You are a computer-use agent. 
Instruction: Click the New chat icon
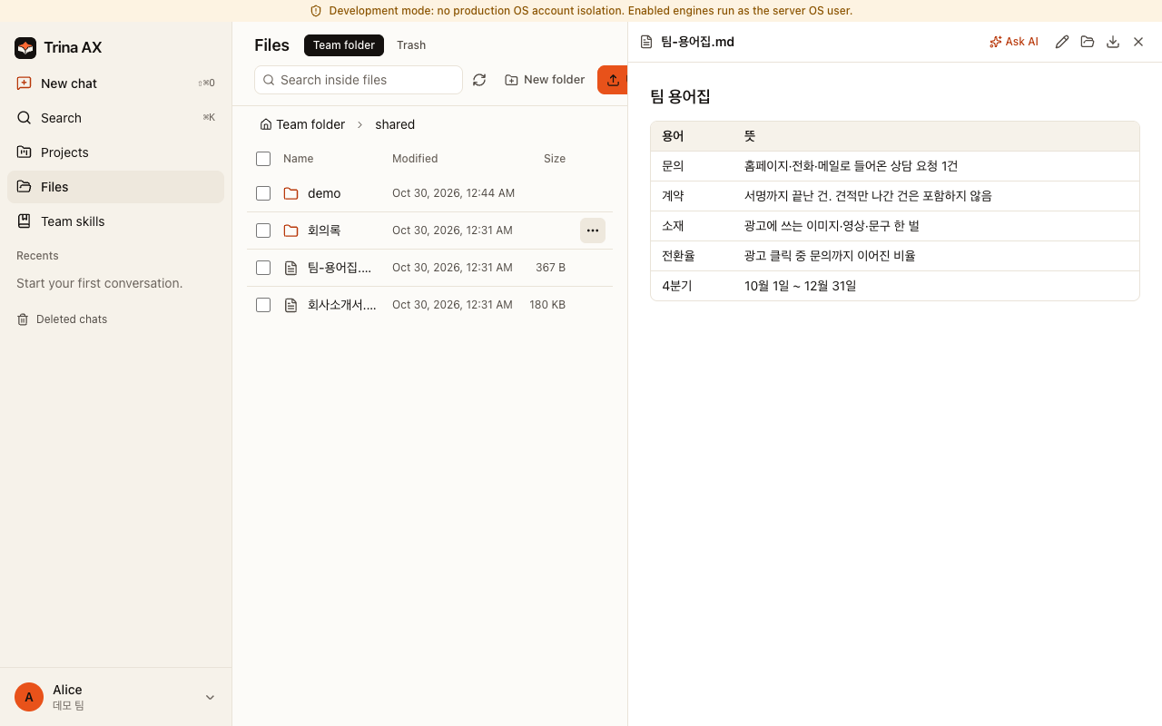[25, 83]
